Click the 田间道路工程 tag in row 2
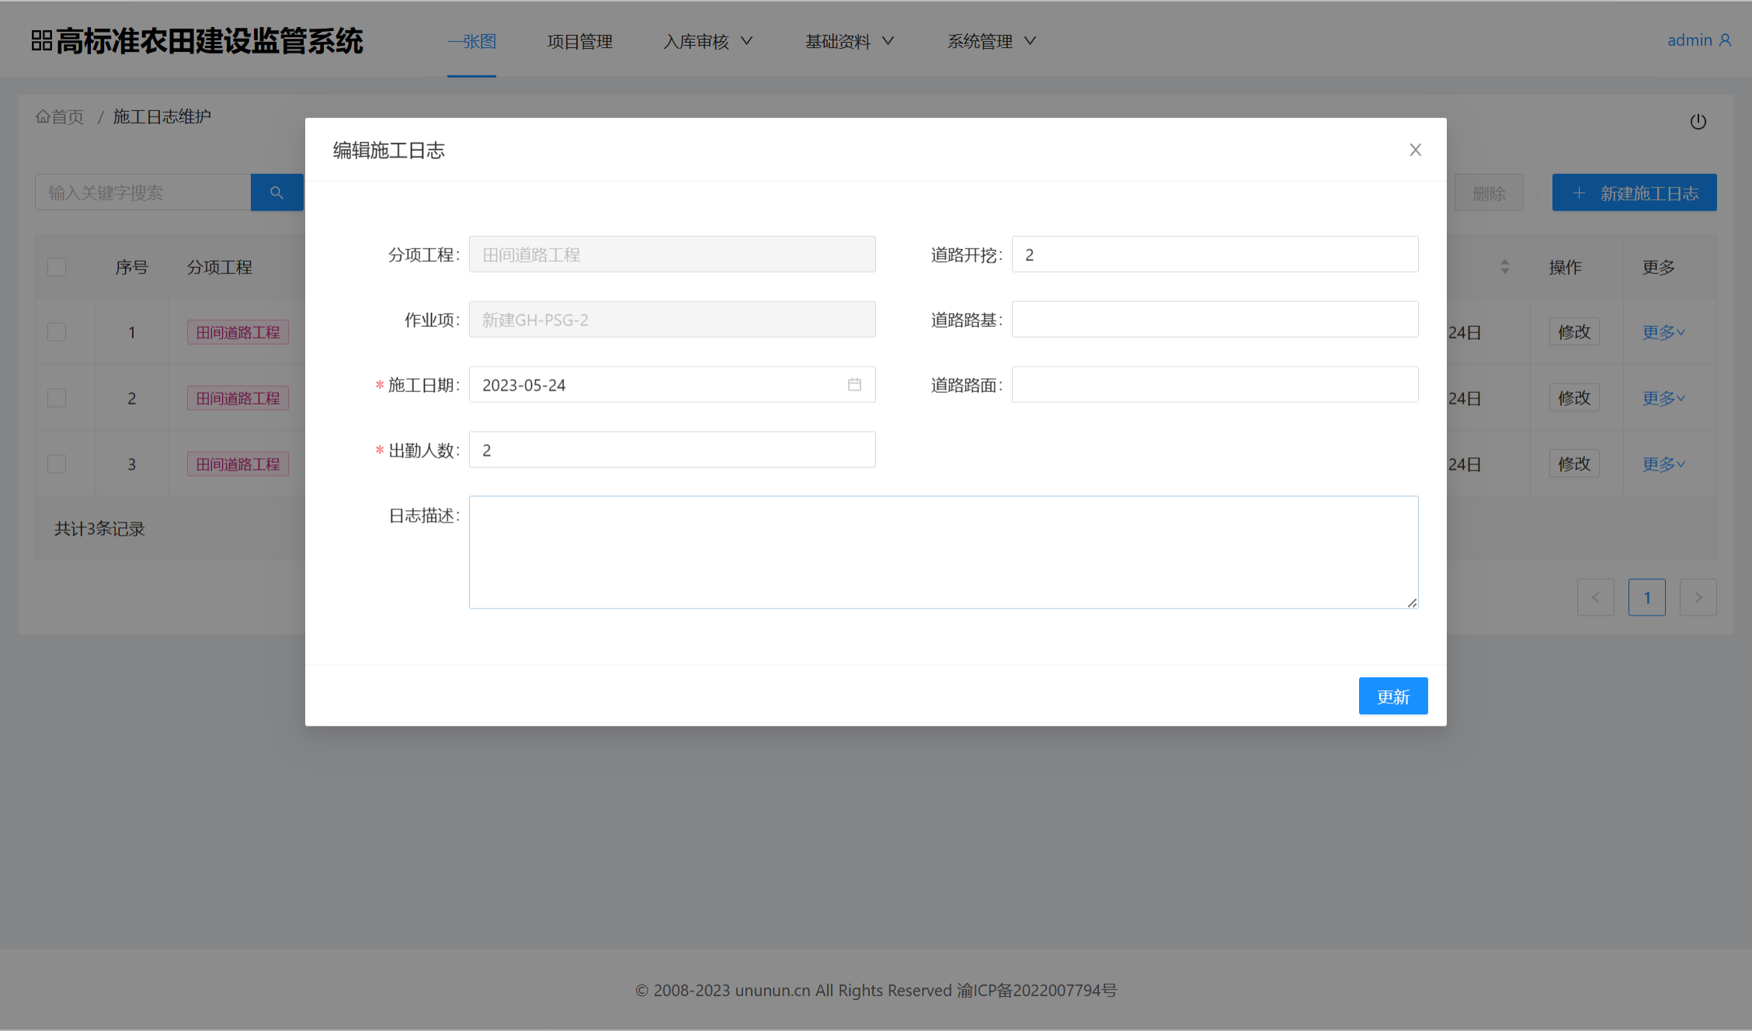Screen dimensions: 1752x1031 click(238, 398)
